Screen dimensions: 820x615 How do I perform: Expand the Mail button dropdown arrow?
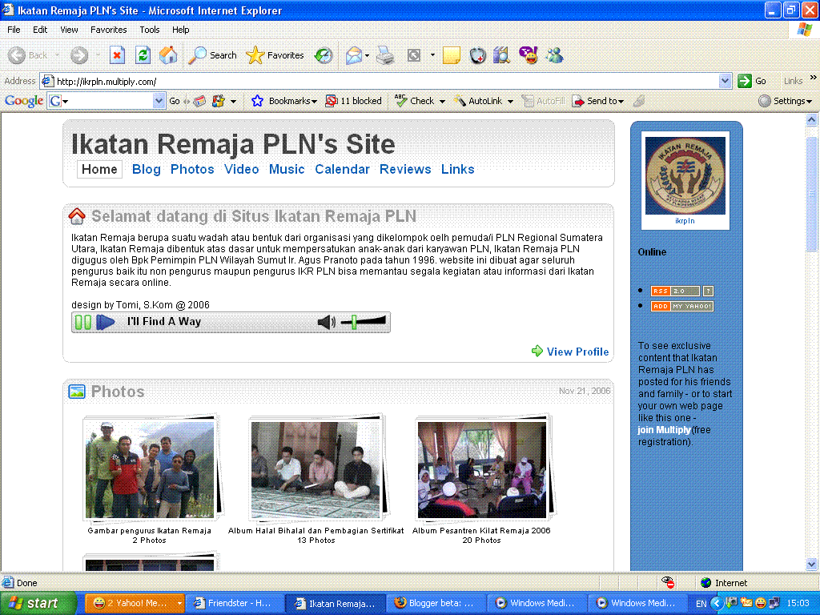pyautogui.click(x=367, y=55)
